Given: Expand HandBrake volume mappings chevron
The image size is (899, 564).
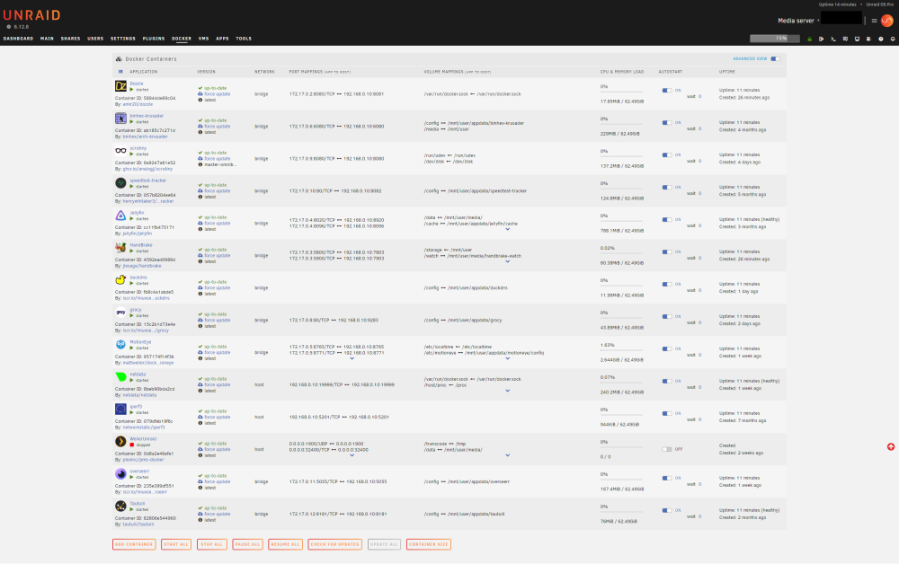Looking at the screenshot, I should click(x=507, y=261).
